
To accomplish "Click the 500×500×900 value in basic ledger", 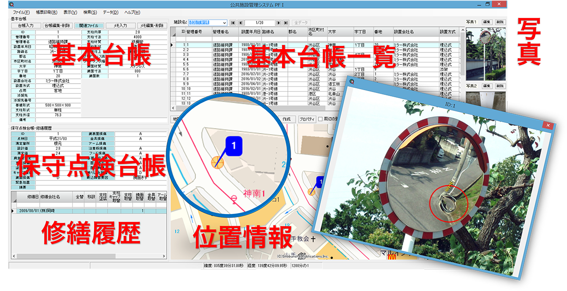I will tap(59, 105).
